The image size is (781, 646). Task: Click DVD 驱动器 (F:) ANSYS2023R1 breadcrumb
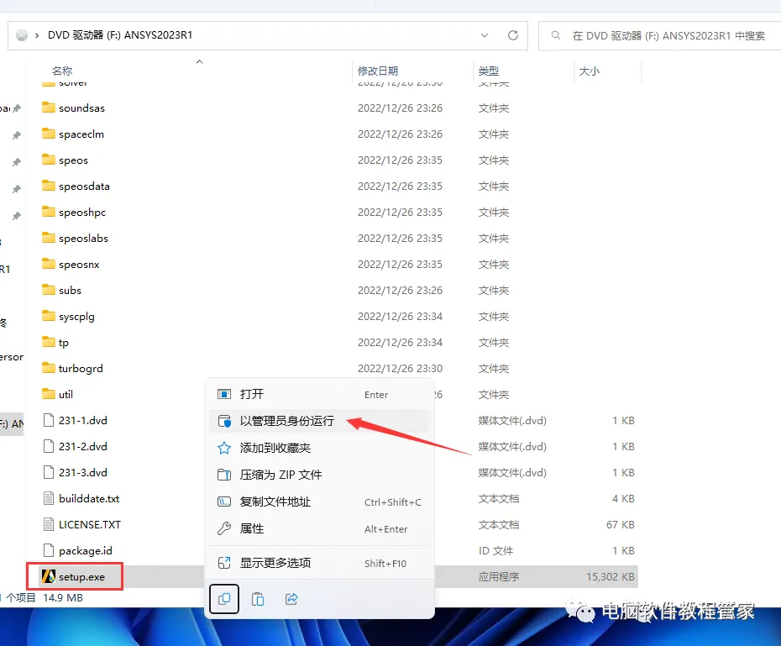[x=120, y=35]
